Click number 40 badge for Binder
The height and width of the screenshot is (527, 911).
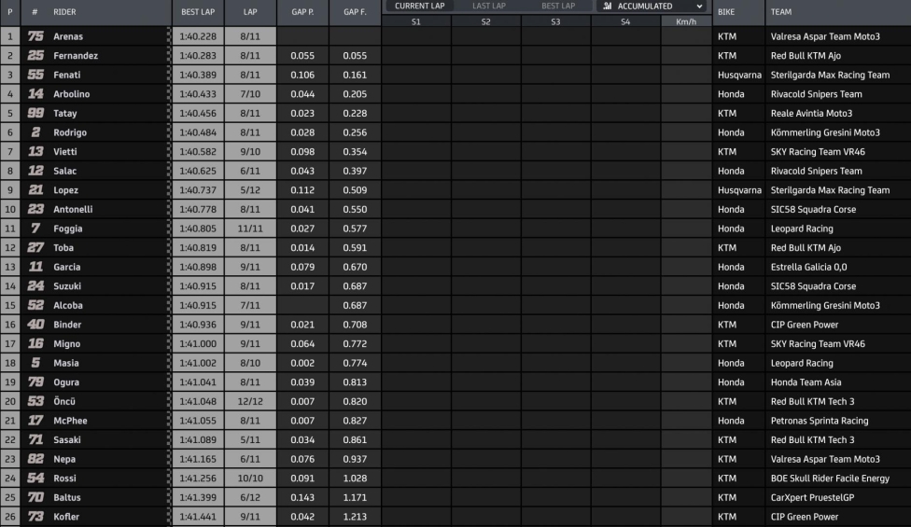pos(35,325)
